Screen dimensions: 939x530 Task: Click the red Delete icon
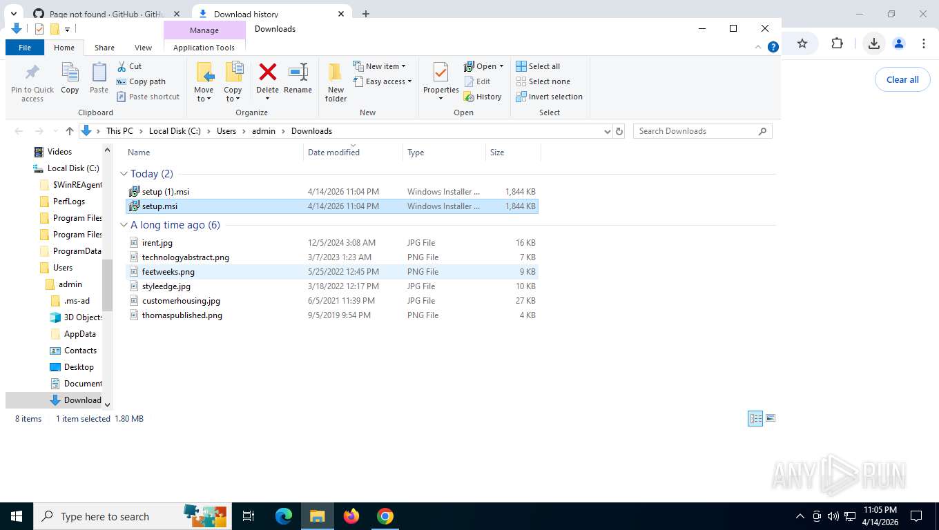pyautogui.click(x=267, y=72)
